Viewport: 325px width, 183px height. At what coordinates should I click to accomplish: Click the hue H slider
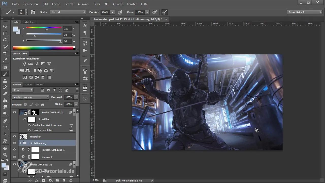(44, 28)
